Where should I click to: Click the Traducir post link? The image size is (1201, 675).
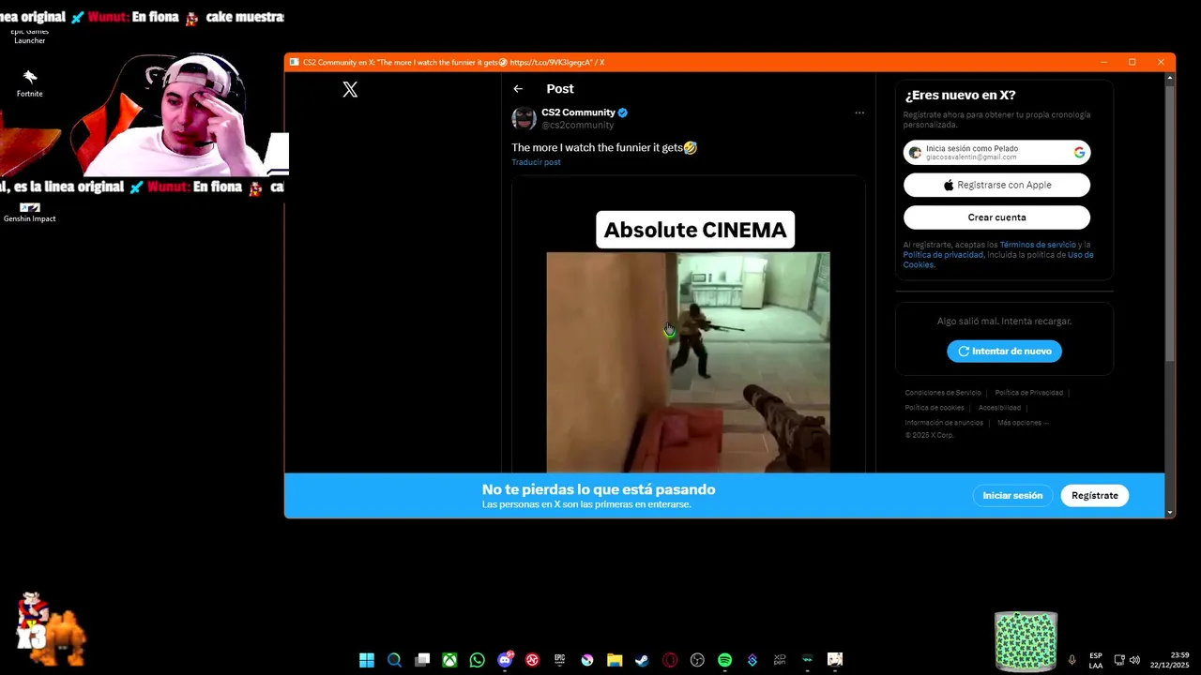click(x=536, y=162)
